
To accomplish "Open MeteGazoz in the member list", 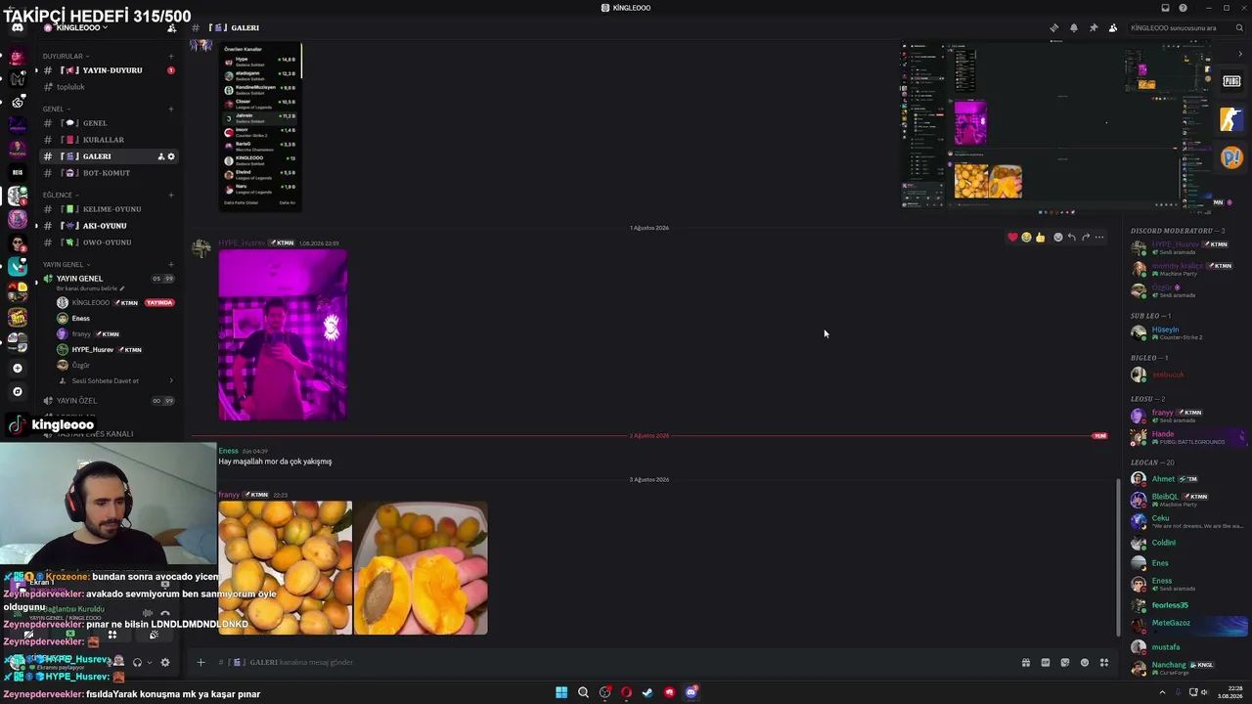I will (1188, 624).
